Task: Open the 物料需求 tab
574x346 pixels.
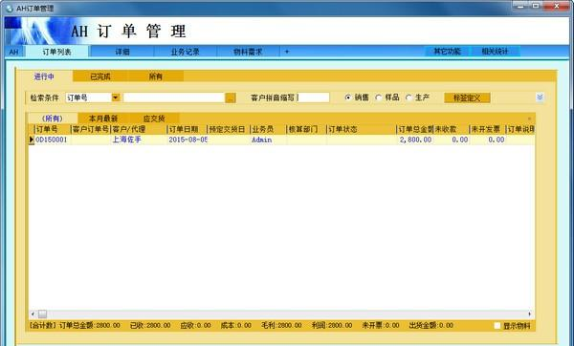Action: (x=248, y=52)
